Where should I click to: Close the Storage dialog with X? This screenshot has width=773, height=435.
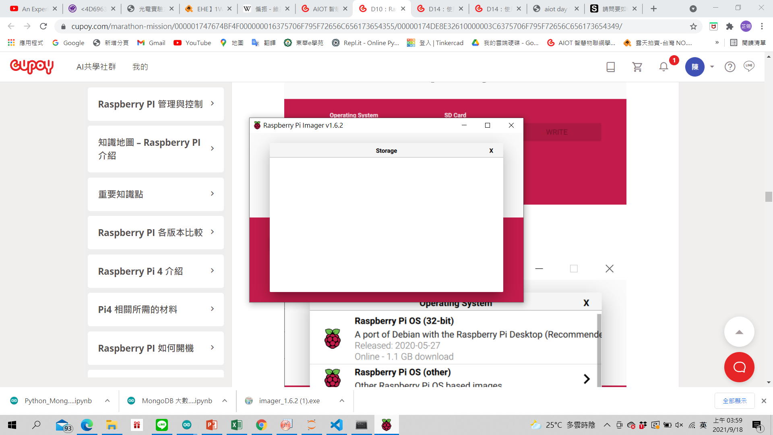(491, 151)
